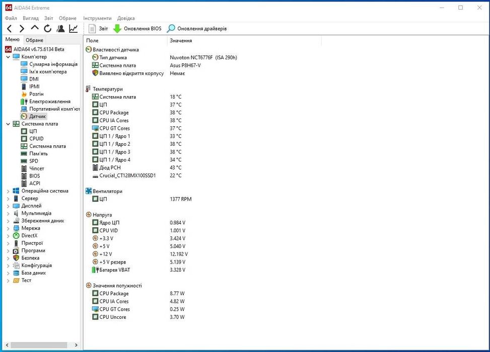This screenshot has width=490, height=352.
Task: Click the Властивості датчика section icon
Action: (89, 50)
